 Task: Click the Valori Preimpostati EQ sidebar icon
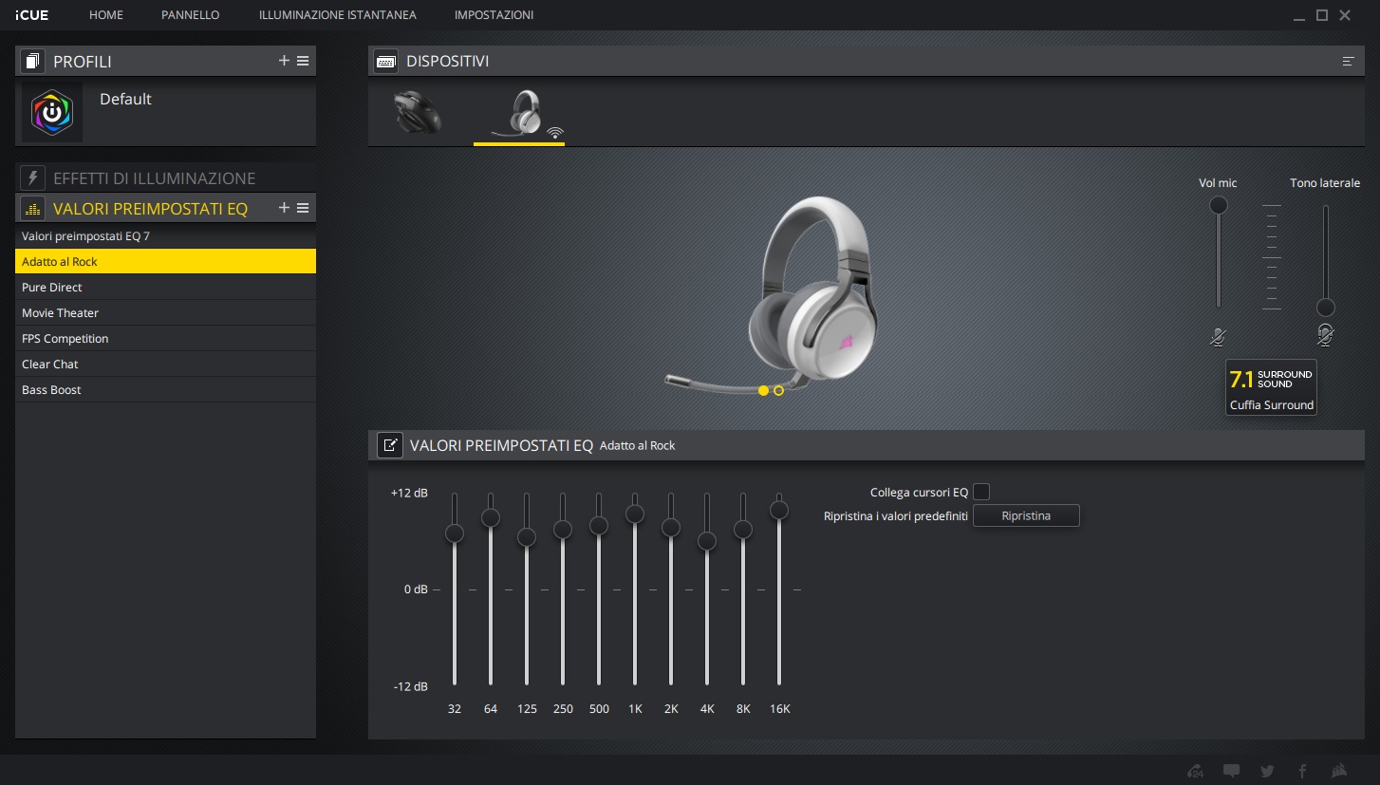(x=33, y=209)
